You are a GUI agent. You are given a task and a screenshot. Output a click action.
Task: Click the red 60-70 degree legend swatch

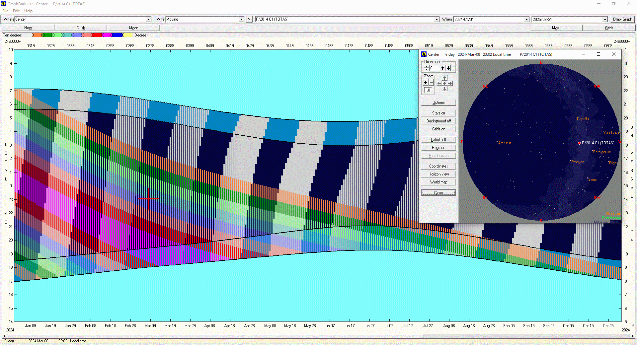[x=97, y=35]
